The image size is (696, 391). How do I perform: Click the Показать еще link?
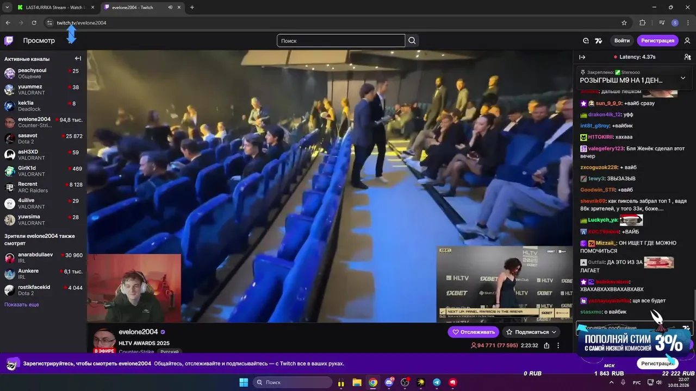tap(22, 305)
